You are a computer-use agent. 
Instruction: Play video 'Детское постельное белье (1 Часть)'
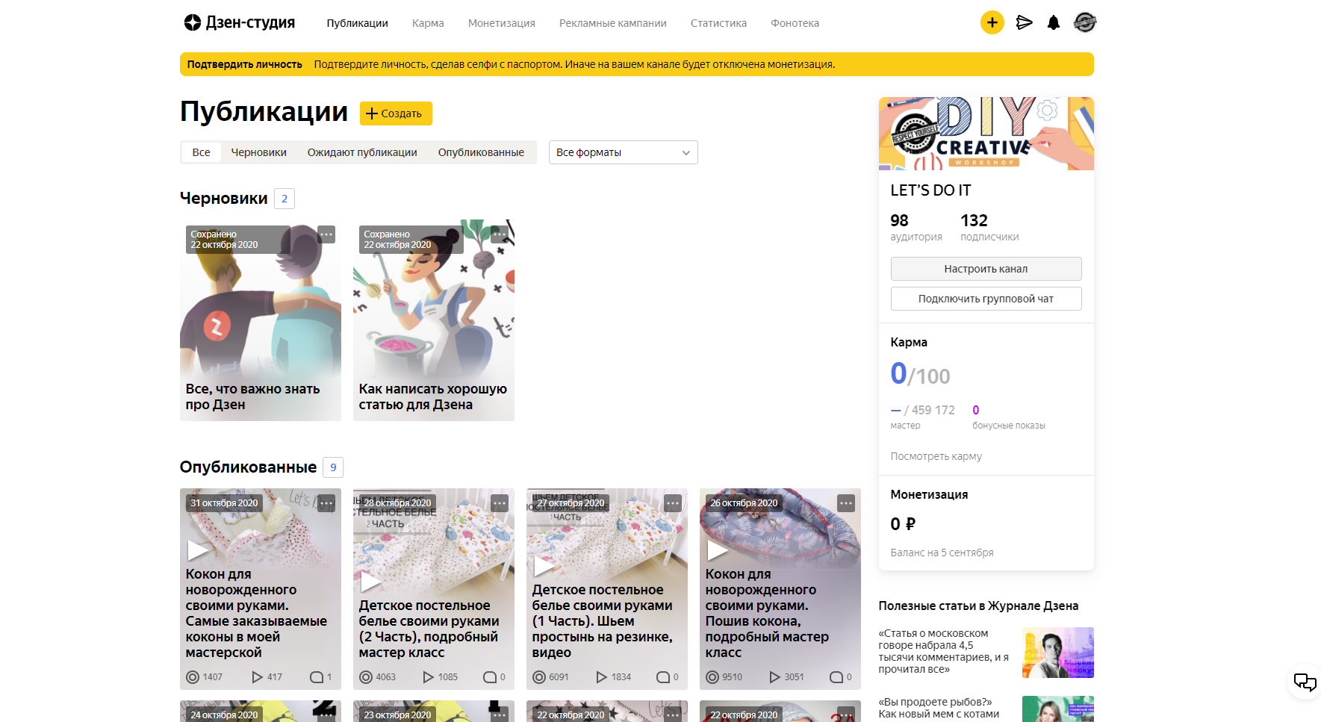pyautogui.click(x=544, y=566)
